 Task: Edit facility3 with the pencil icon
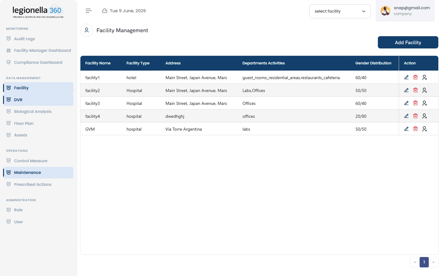pos(406,103)
